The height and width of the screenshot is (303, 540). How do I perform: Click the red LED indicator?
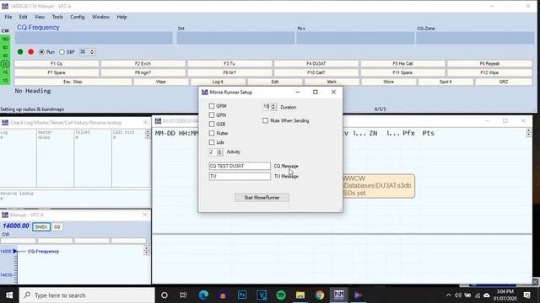(31, 52)
